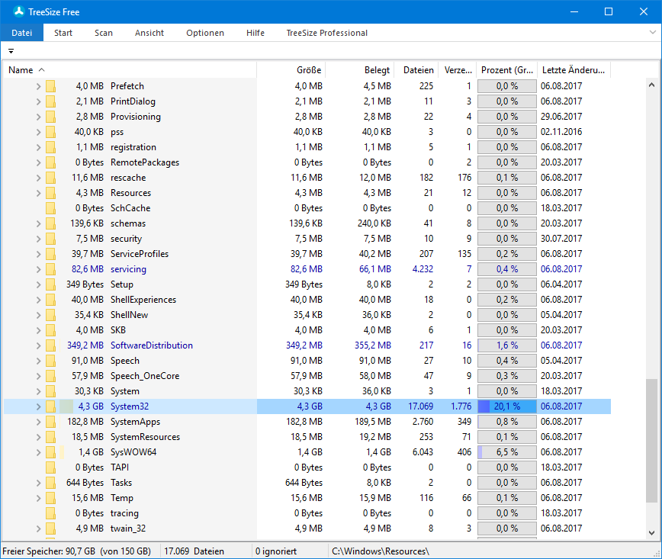Select the servicing folder name
Screen dimensions: 662x559
click(x=128, y=269)
